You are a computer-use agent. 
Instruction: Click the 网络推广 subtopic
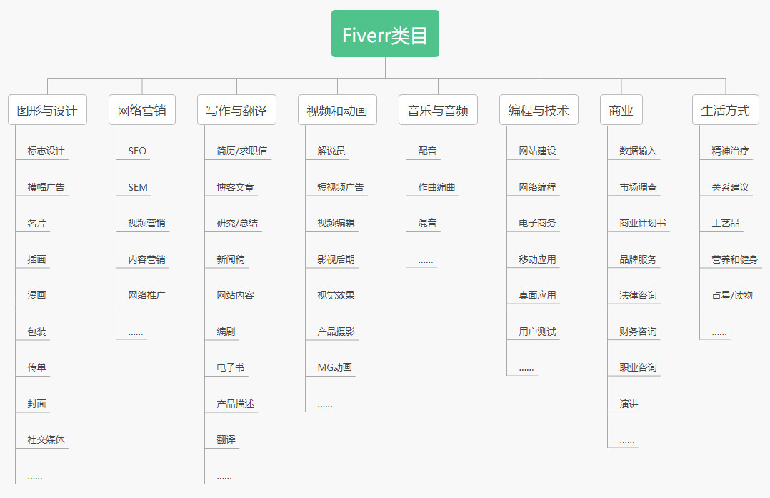click(146, 295)
